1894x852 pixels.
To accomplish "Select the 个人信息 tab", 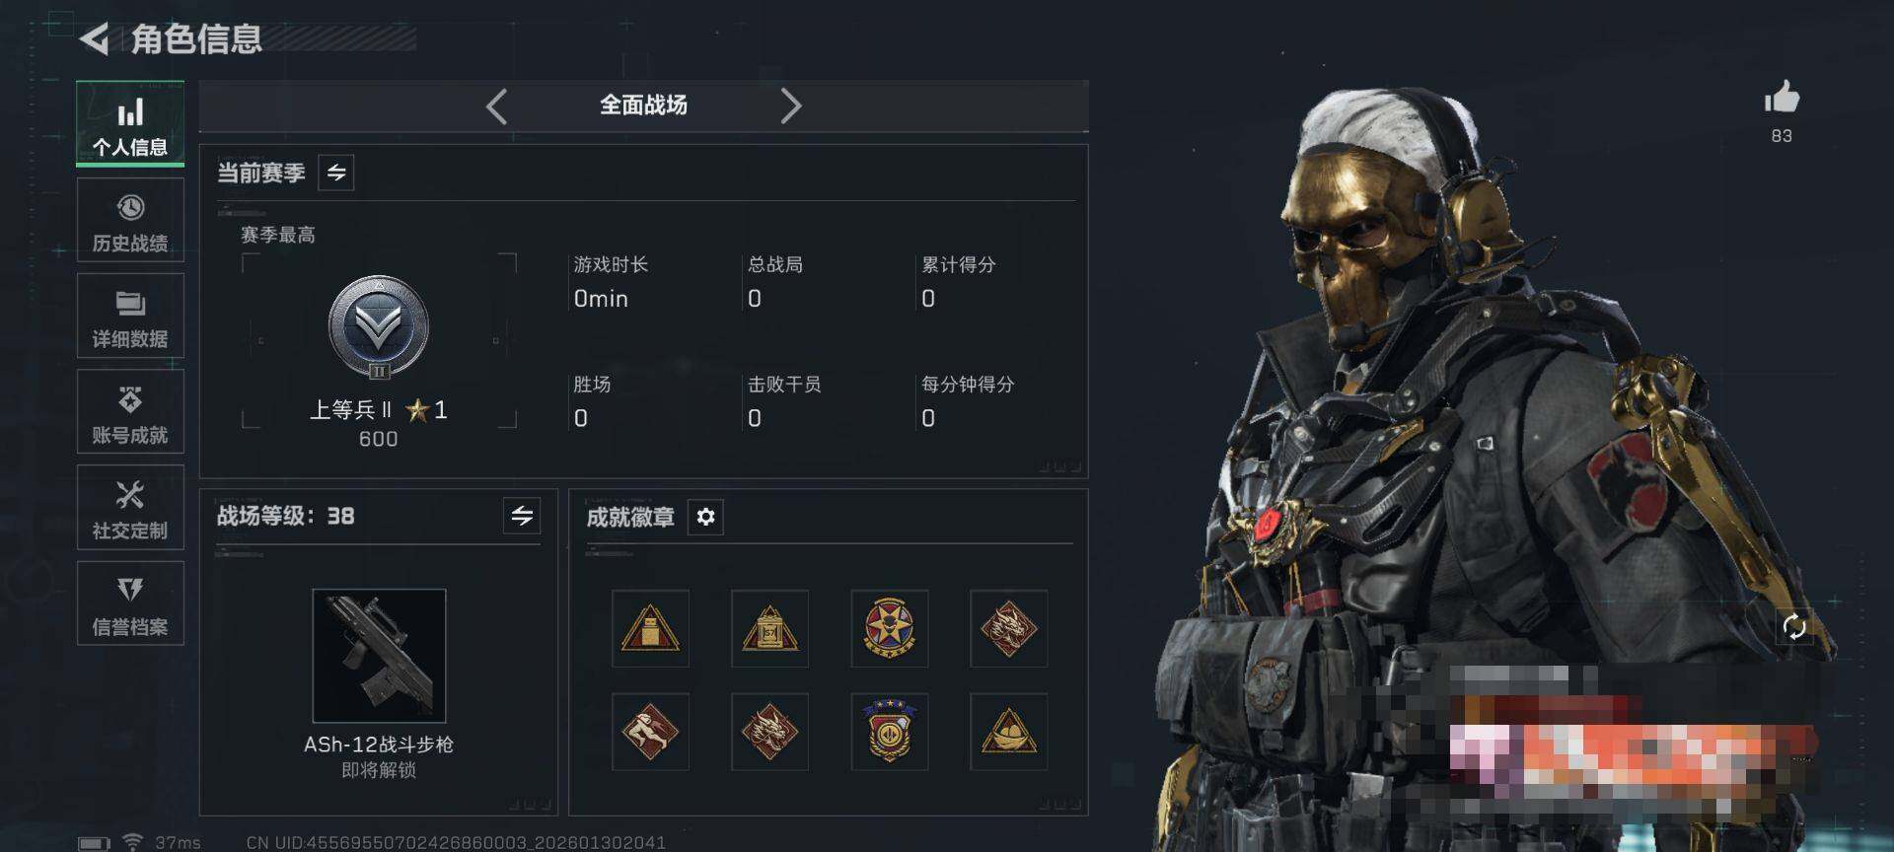I will click(130, 124).
